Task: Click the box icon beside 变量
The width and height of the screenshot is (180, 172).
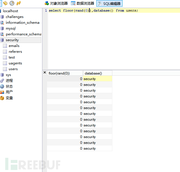Action: [2, 98]
